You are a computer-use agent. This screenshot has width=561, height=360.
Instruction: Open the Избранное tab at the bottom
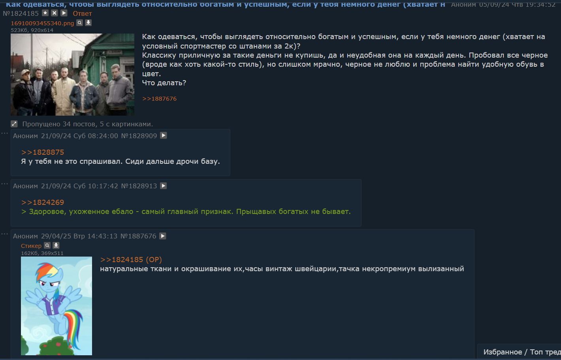coord(503,352)
